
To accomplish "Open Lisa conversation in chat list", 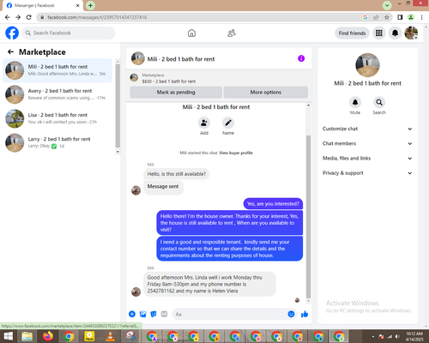I will coord(57,118).
